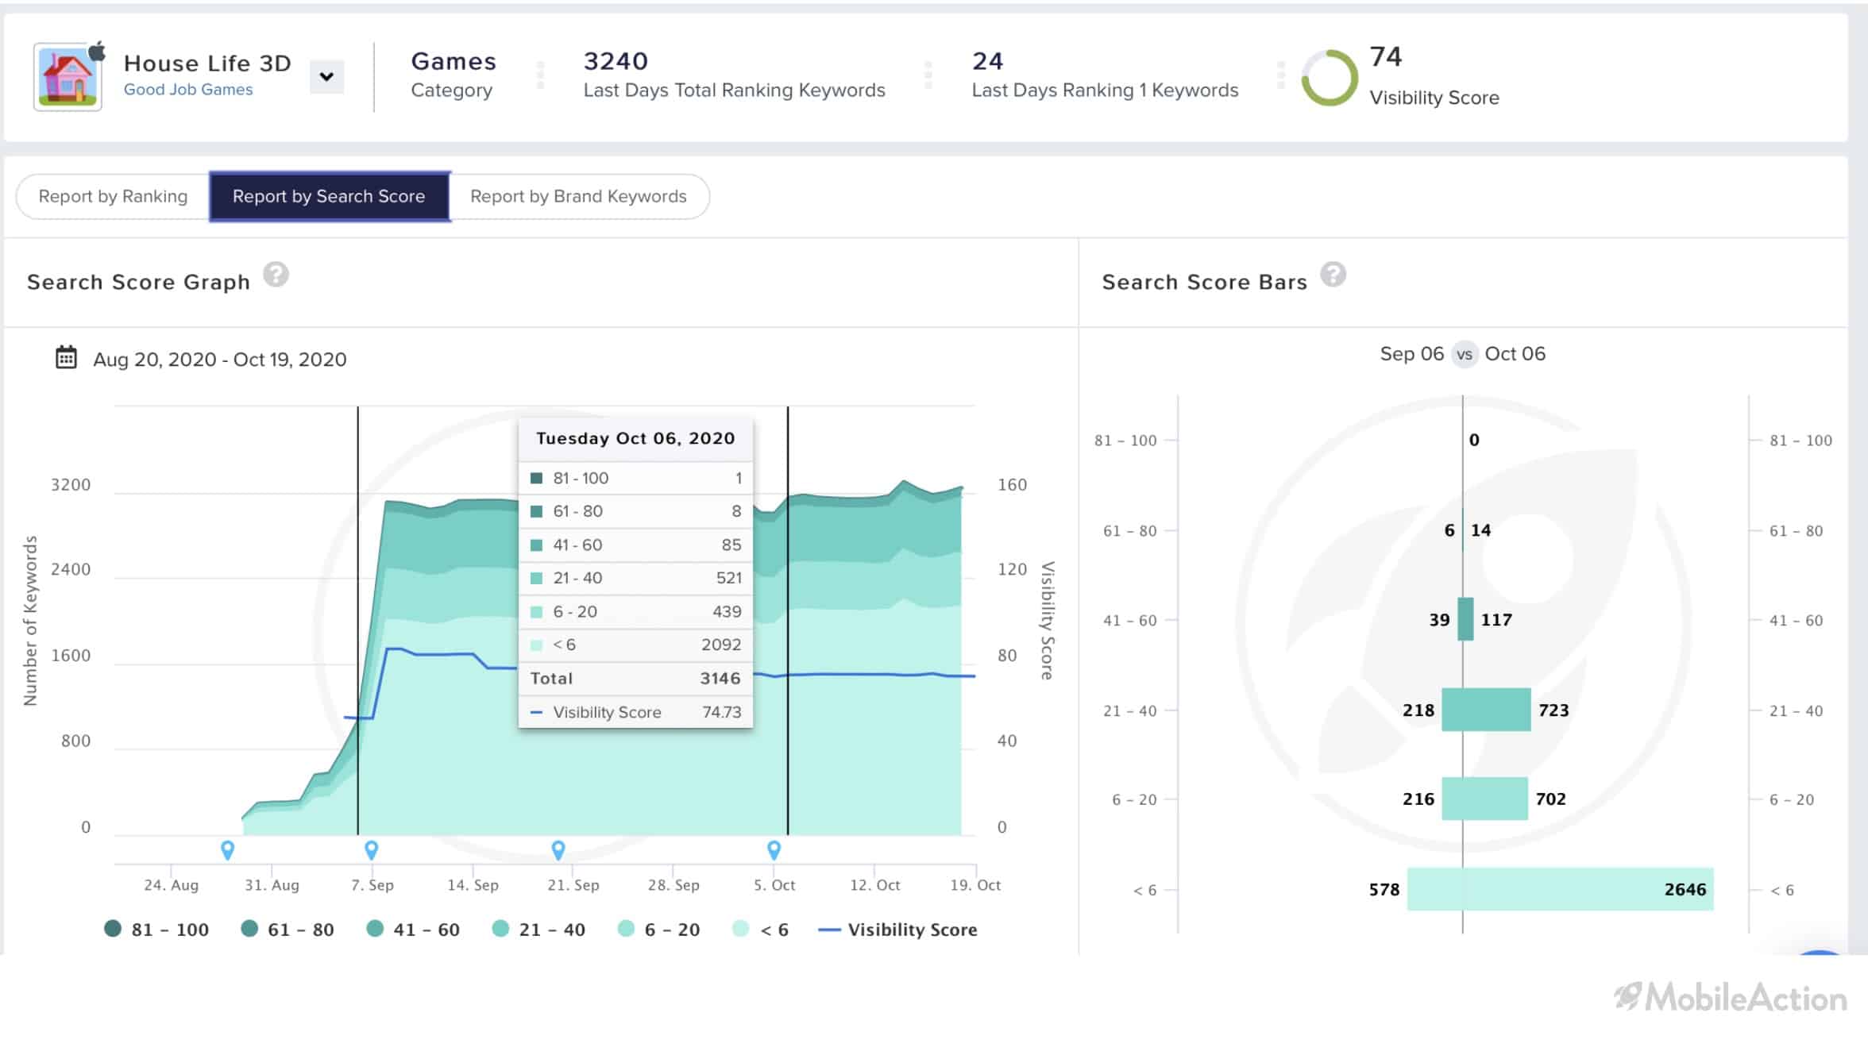Open Search Score Graph help icon
1868x1051 pixels.
(276, 275)
